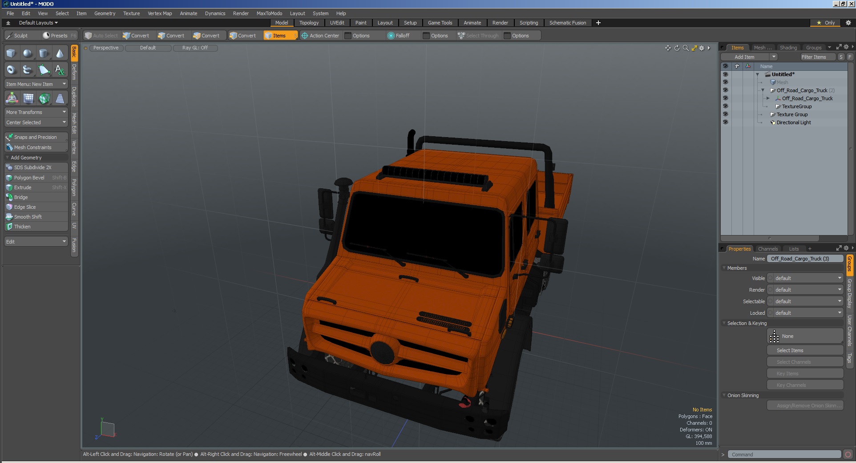The image size is (856, 463).
Task: Toggle Action Center Options checkbox
Action: (348, 36)
